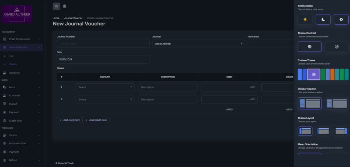Expand the Vendor menu chevron
Screen dimensions: 350x167
click(x=39, y=135)
